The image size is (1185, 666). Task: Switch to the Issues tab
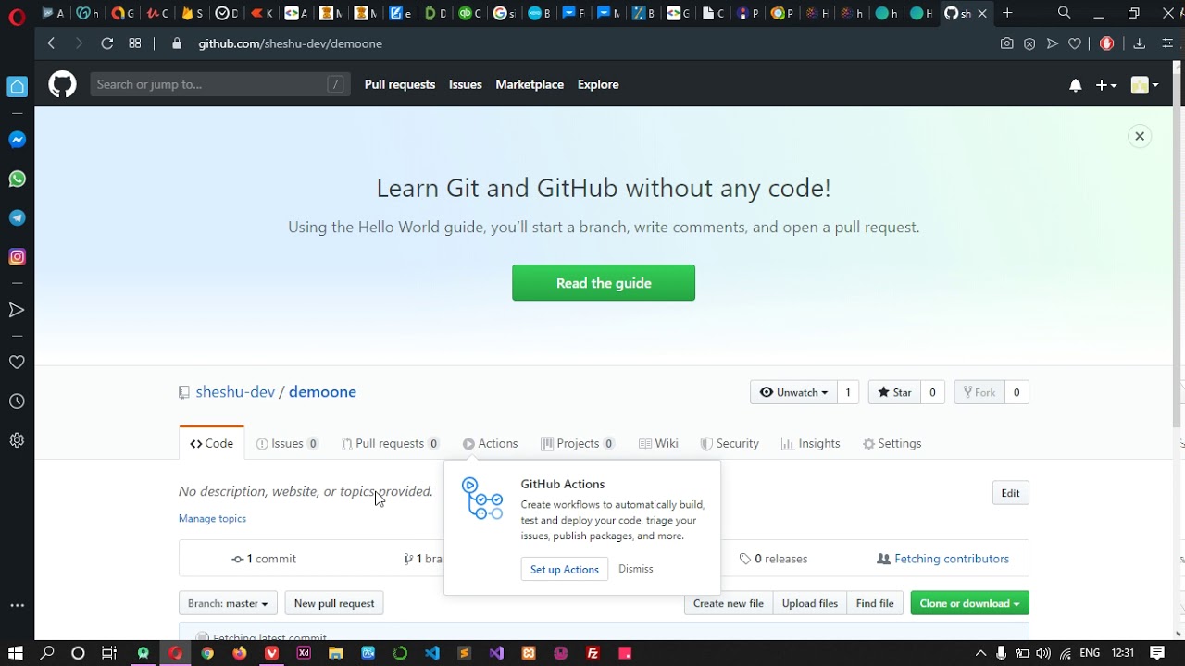point(287,443)
